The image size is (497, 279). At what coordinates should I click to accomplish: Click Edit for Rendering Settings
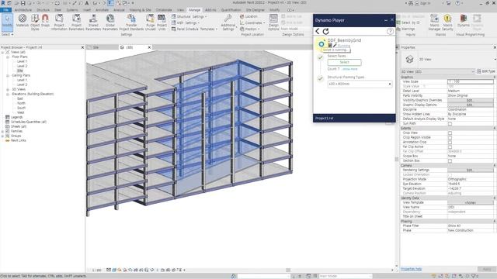pyautogui.click(x=470, y=170)
